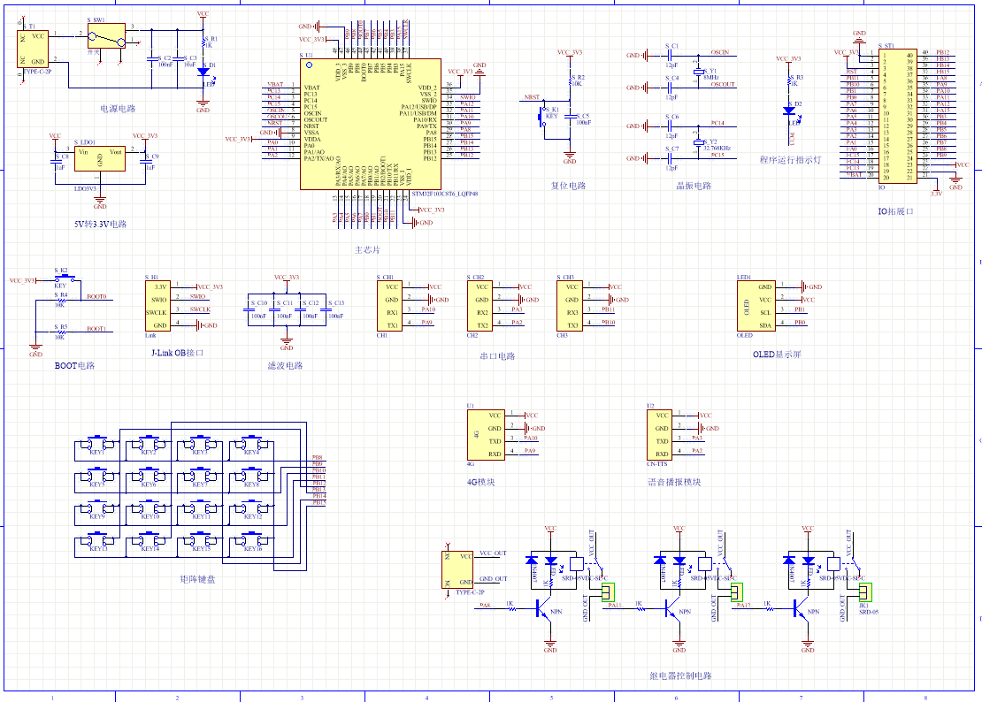
Task: Click the 语音播报模块 label
Action: [x=674, y=482]
